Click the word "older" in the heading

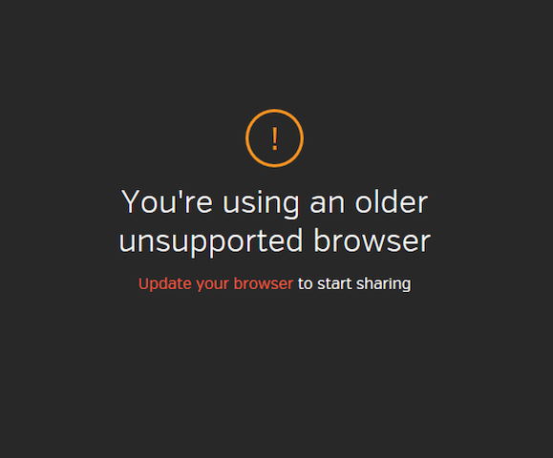pos(392,201)
